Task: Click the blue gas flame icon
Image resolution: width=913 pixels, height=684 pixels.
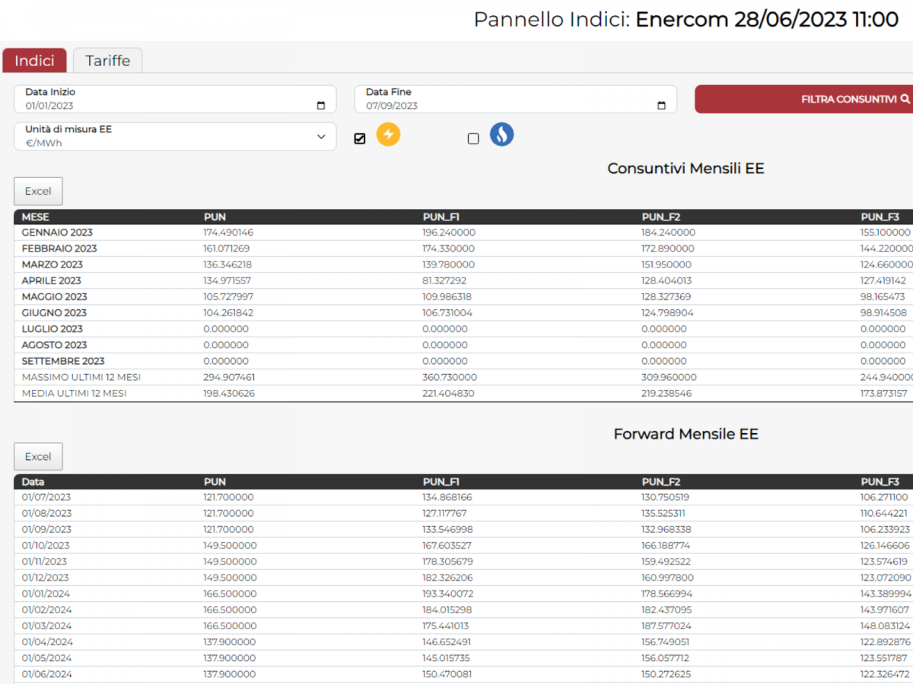Action: pos(501,135)
